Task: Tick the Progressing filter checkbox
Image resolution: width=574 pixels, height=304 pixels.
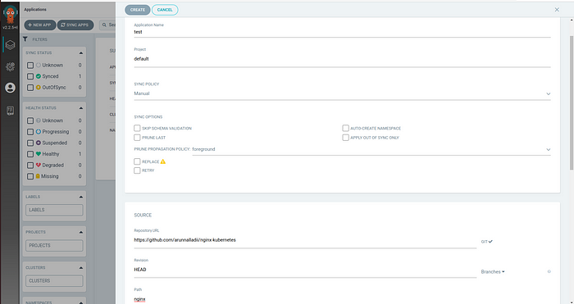Action: tap(30, 132)
